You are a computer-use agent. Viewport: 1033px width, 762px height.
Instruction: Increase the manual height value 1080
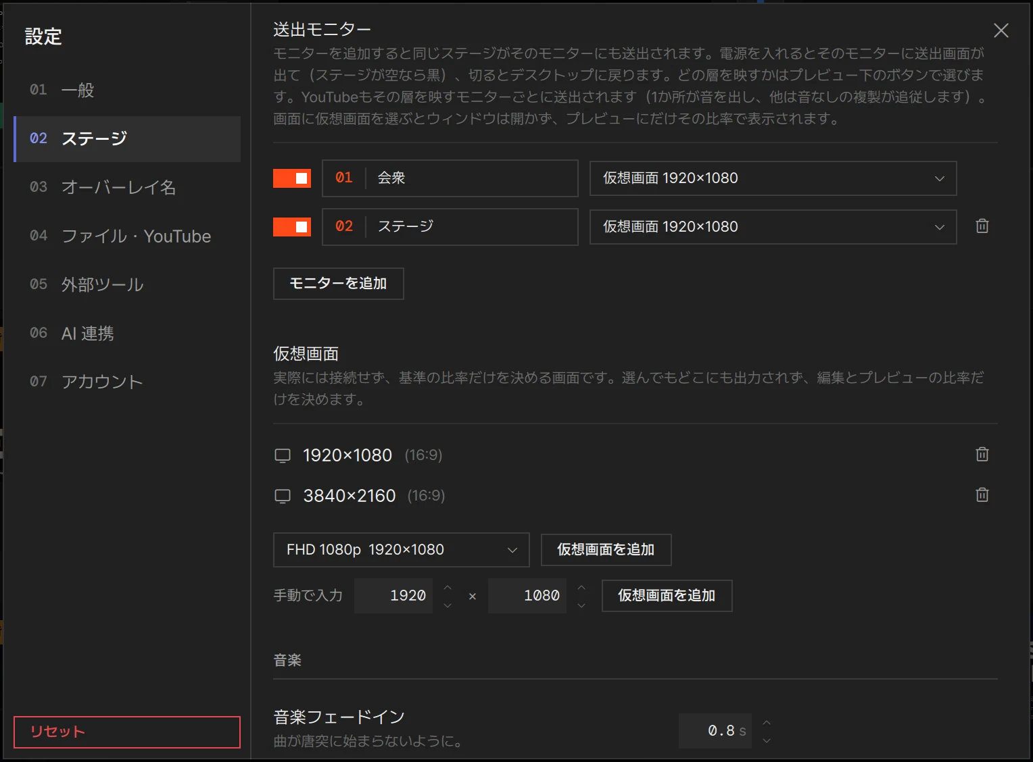click(581, 587)
